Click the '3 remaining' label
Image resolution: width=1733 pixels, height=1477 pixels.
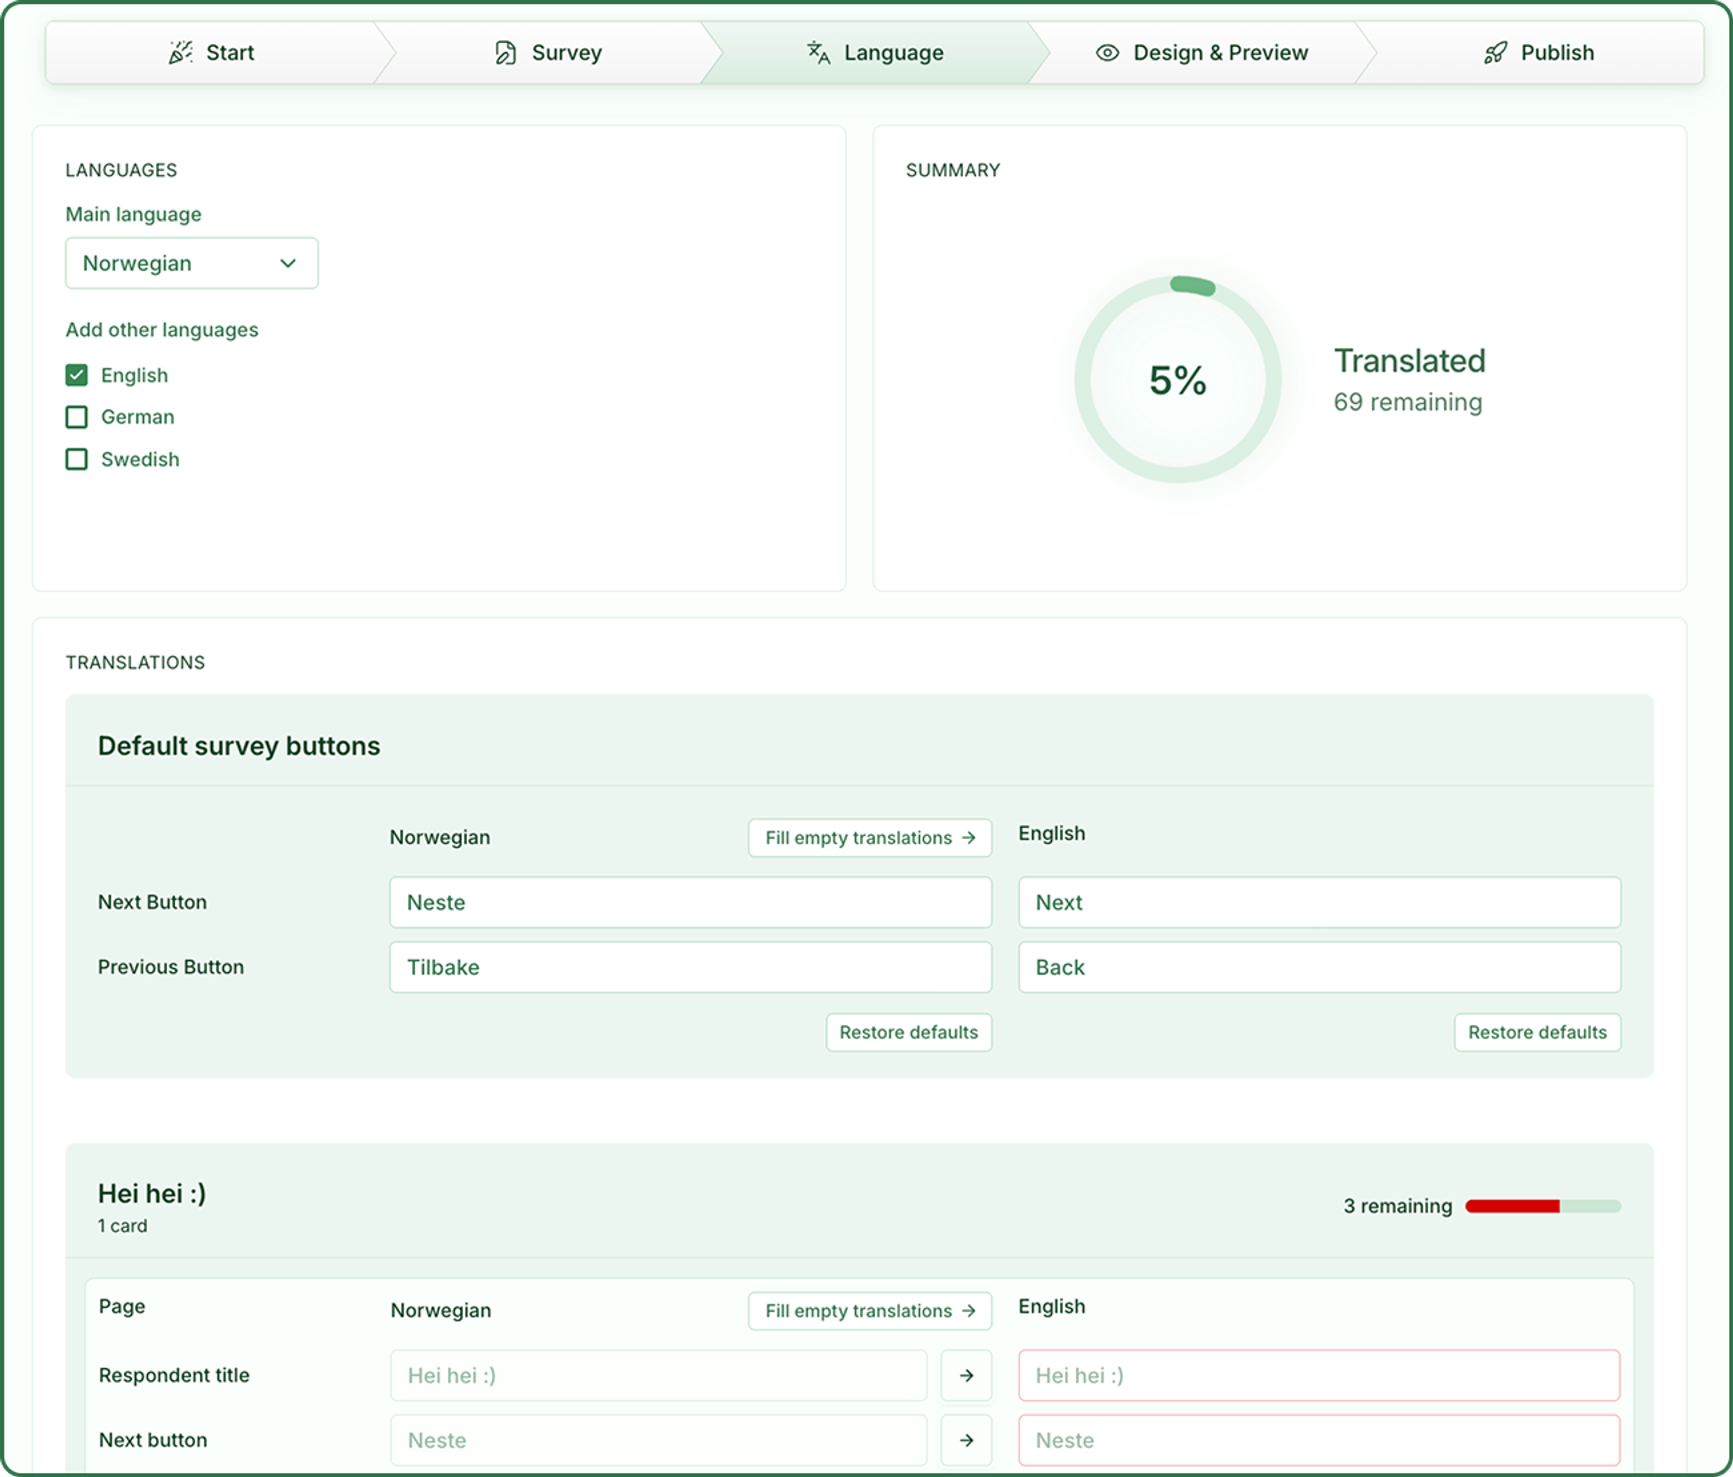1398,1205
